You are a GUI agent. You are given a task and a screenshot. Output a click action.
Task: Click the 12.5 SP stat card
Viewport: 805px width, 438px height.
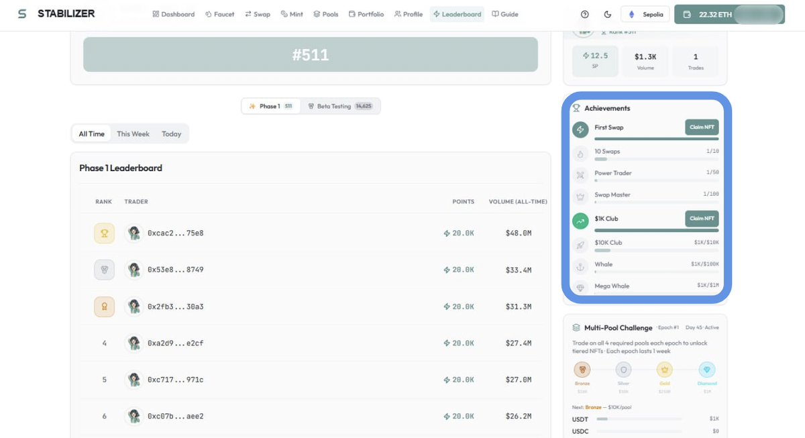tap(595, 61)
